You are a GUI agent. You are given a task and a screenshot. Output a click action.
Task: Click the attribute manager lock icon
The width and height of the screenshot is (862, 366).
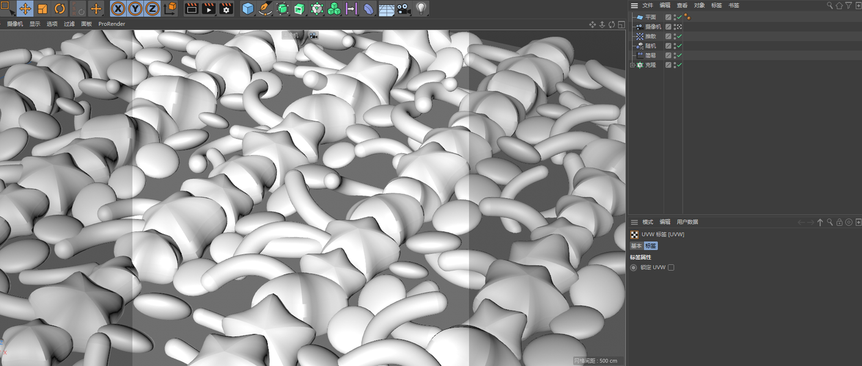[x=839, y=223]
